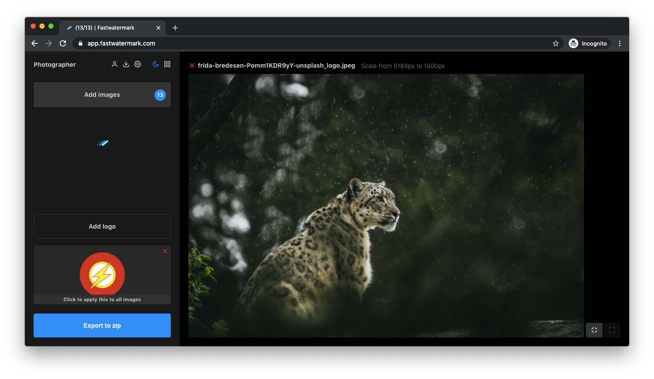Open the Incognito profile menu
The height and width of the screenshot is (379, 654).
[589, 43]
